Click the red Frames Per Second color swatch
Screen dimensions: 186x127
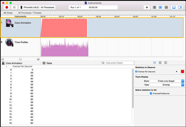coord(183,72)
